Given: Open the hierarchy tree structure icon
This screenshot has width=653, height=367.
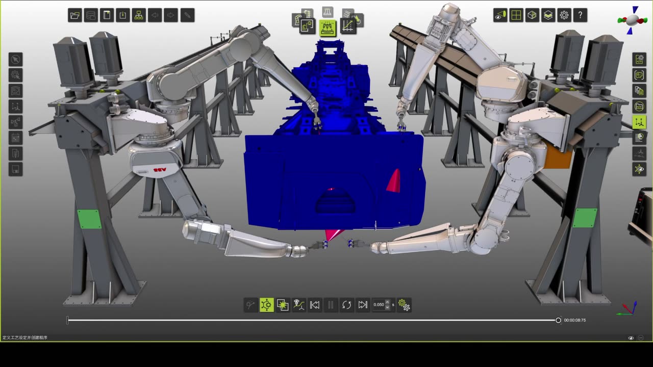Looking at the screenshot, I should [x=139, y=15].
